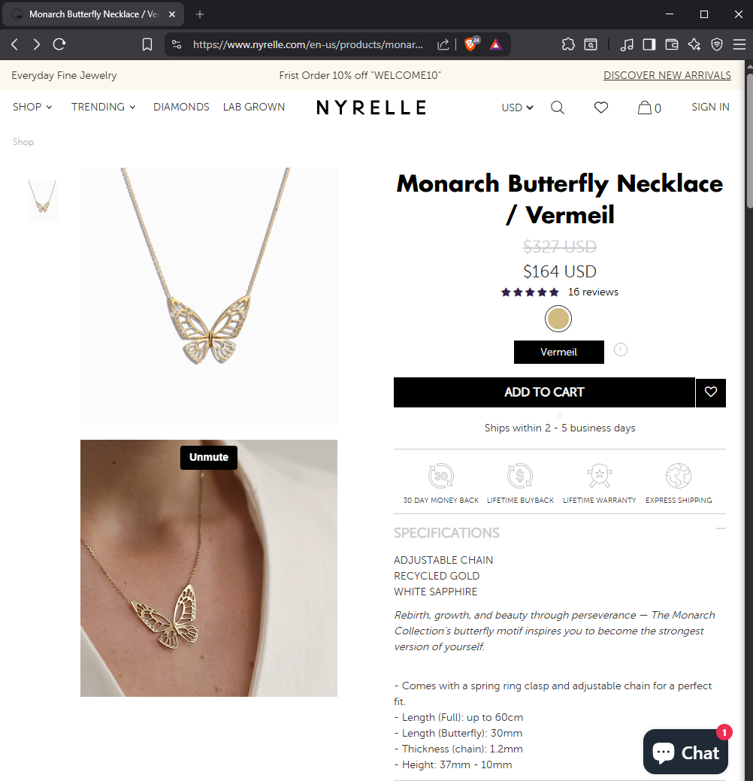Go to the DIAMONDS menu item
This screenshot has width=753, height=781.
tap(181, 107)
